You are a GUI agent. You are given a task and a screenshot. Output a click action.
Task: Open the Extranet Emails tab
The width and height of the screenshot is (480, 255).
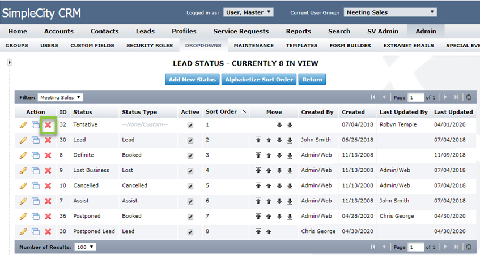coord(409,45)
